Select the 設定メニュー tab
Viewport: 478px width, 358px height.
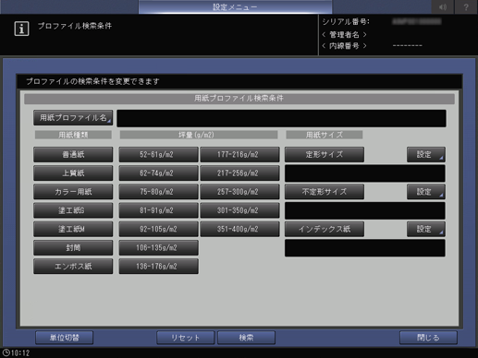coord(235,6)
